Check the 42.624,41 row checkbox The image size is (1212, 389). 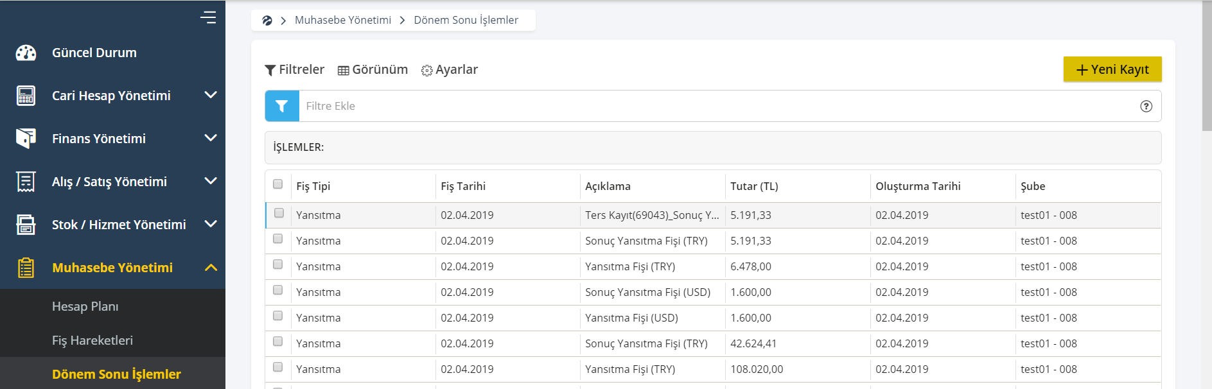pyautogui.click(x=277, y=341)
